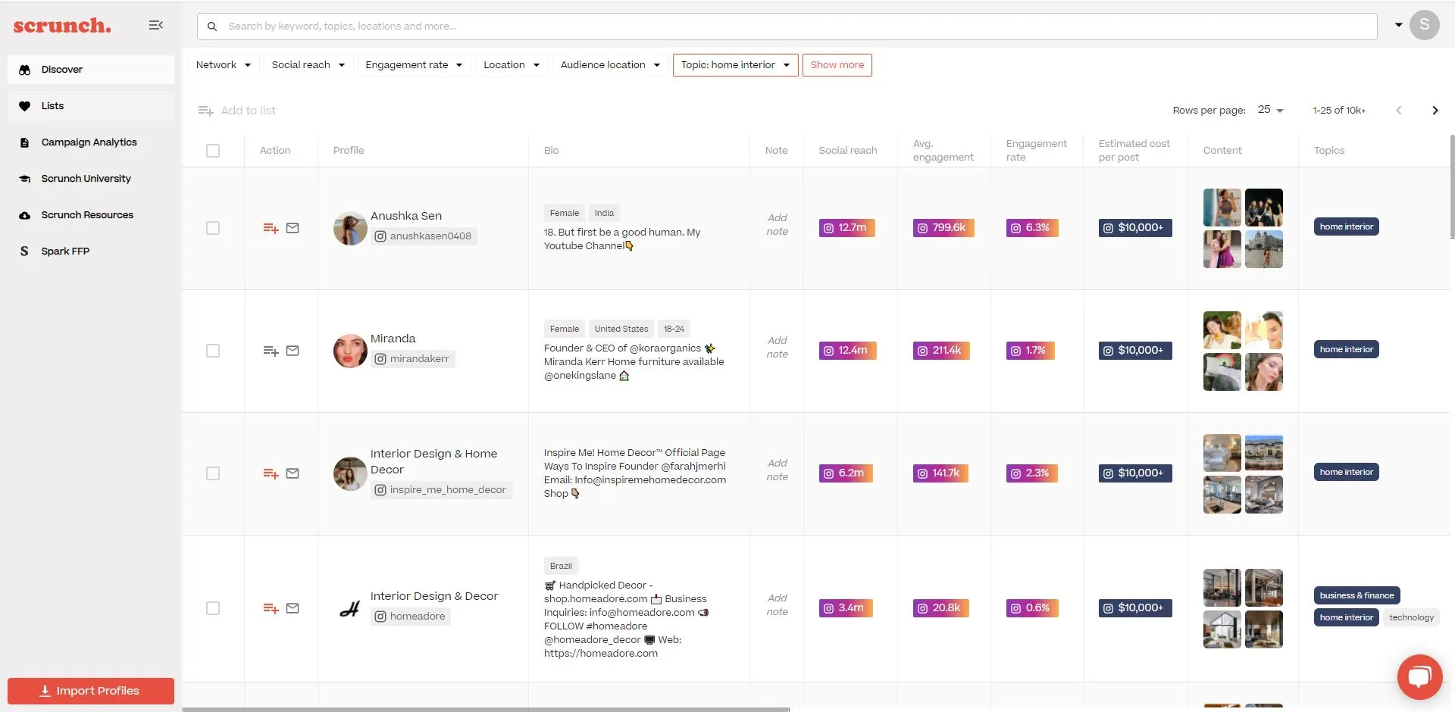Add Anushka Sen to a list

pos(271,228)
